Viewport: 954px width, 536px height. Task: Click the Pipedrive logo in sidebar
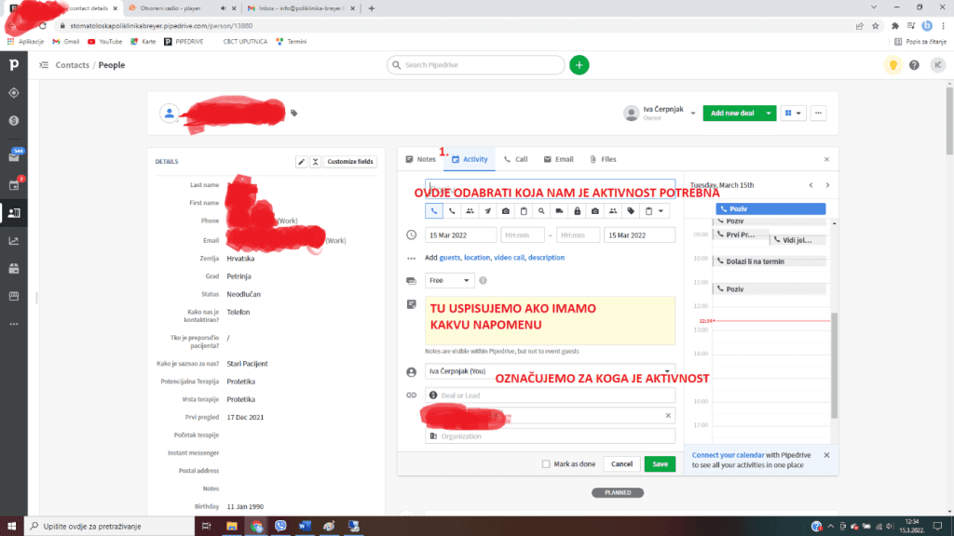(13, 64)
